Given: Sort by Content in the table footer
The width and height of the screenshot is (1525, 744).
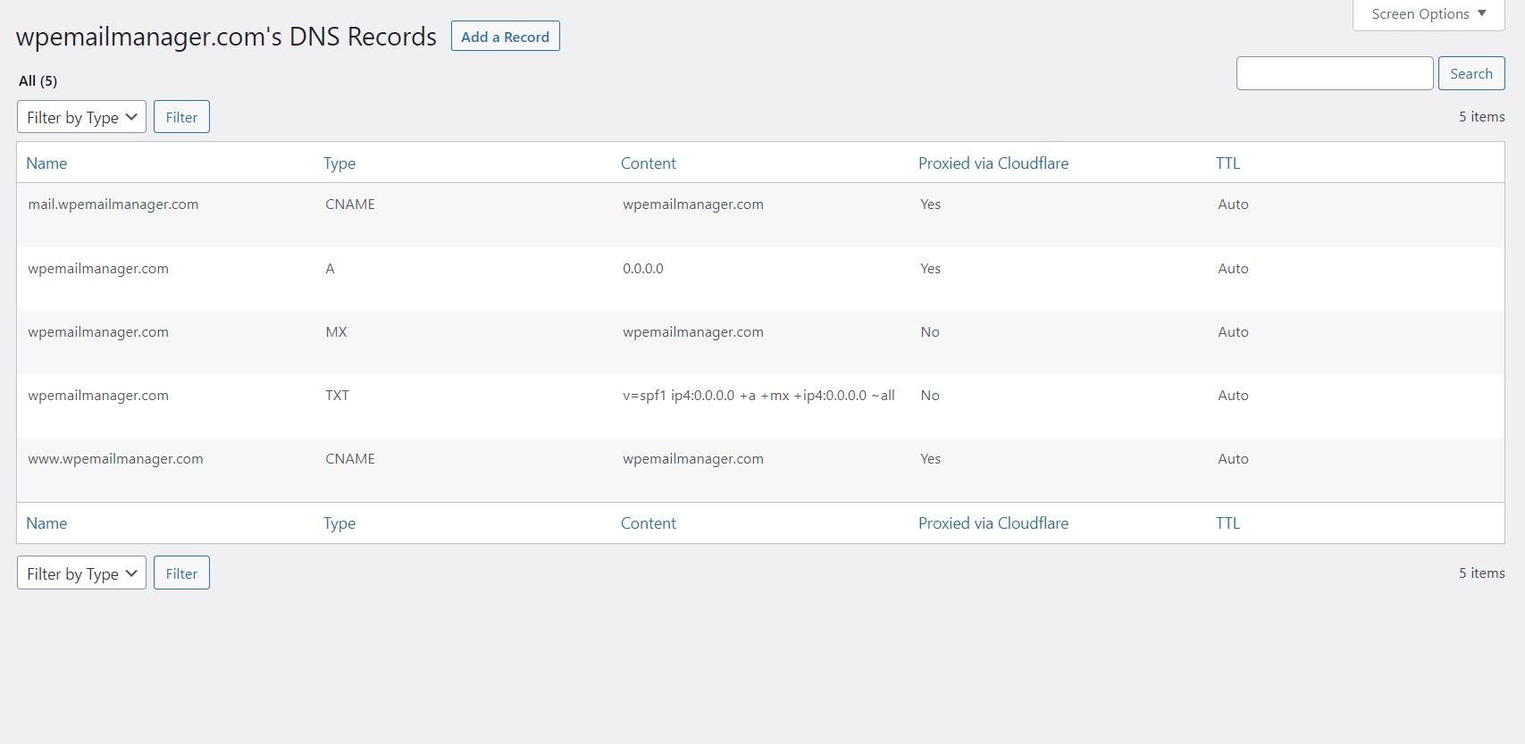Looking at the screenshot, I should click(x=649, y=523).
